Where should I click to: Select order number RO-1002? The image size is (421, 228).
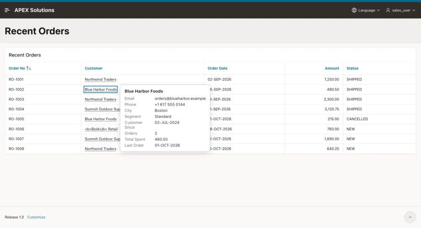[16, 89]
